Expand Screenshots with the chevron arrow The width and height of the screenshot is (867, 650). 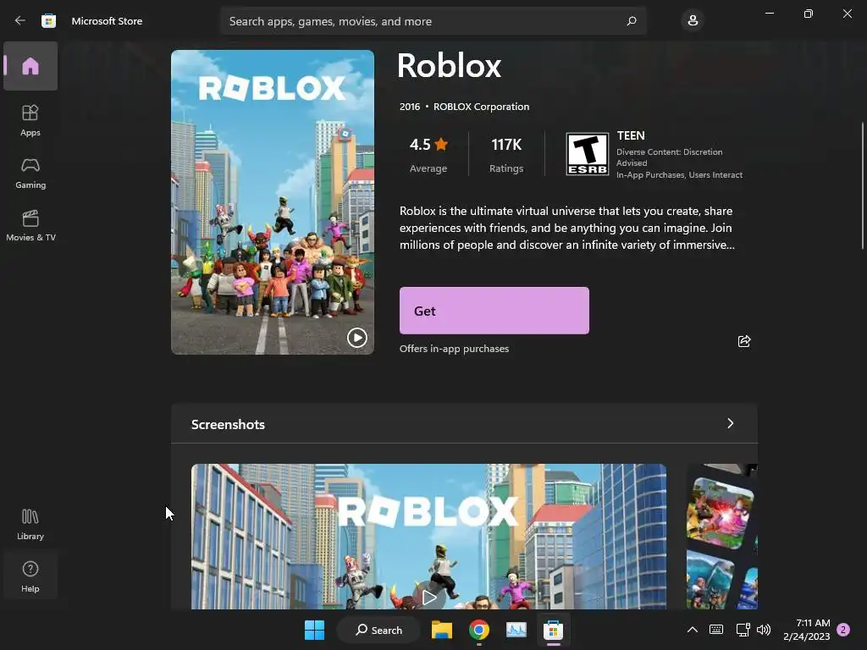coord(731,423)
